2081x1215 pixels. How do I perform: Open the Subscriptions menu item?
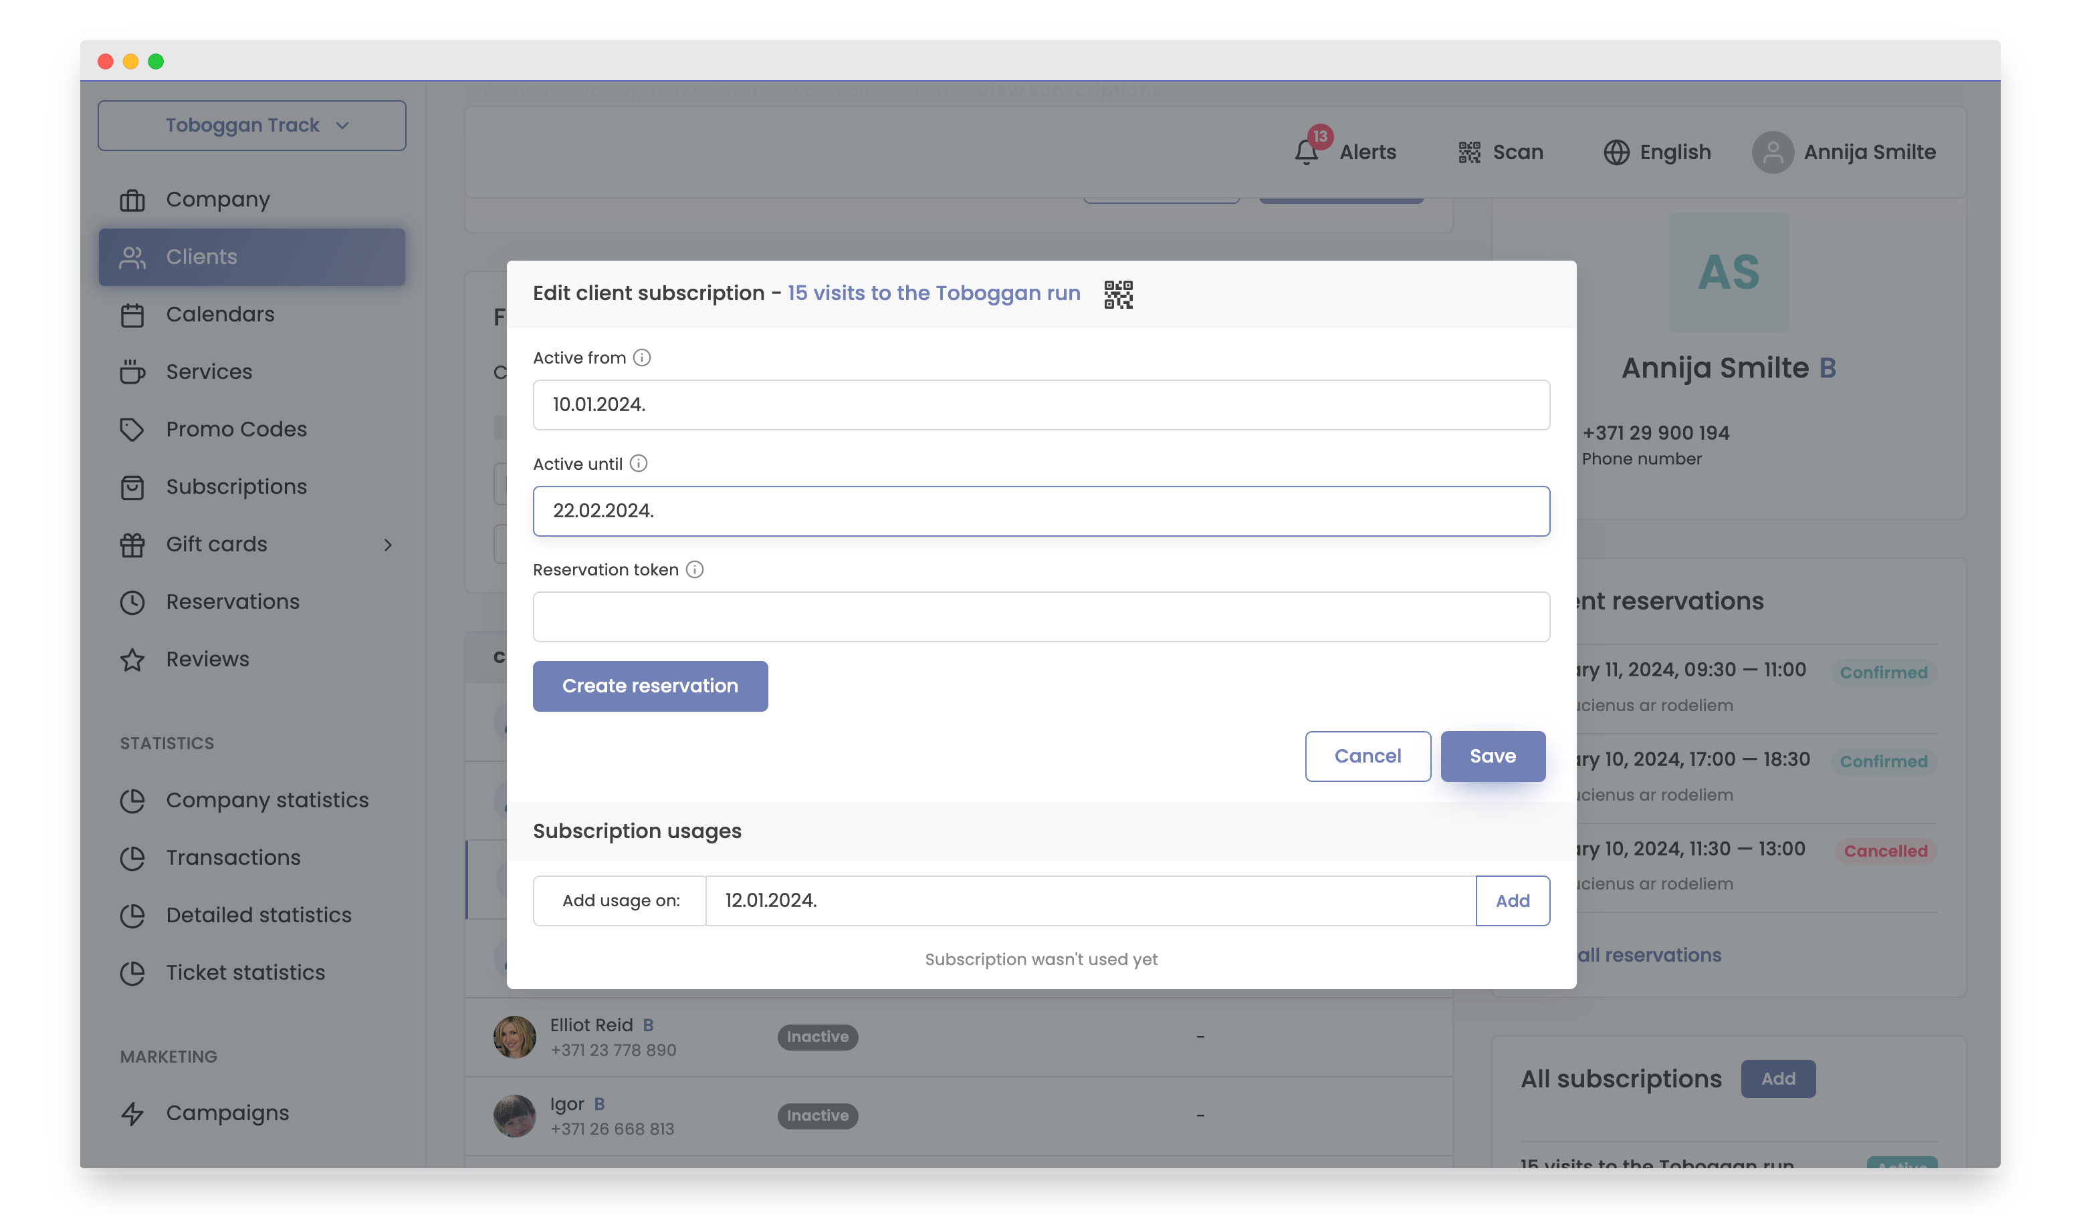[236, 487]
